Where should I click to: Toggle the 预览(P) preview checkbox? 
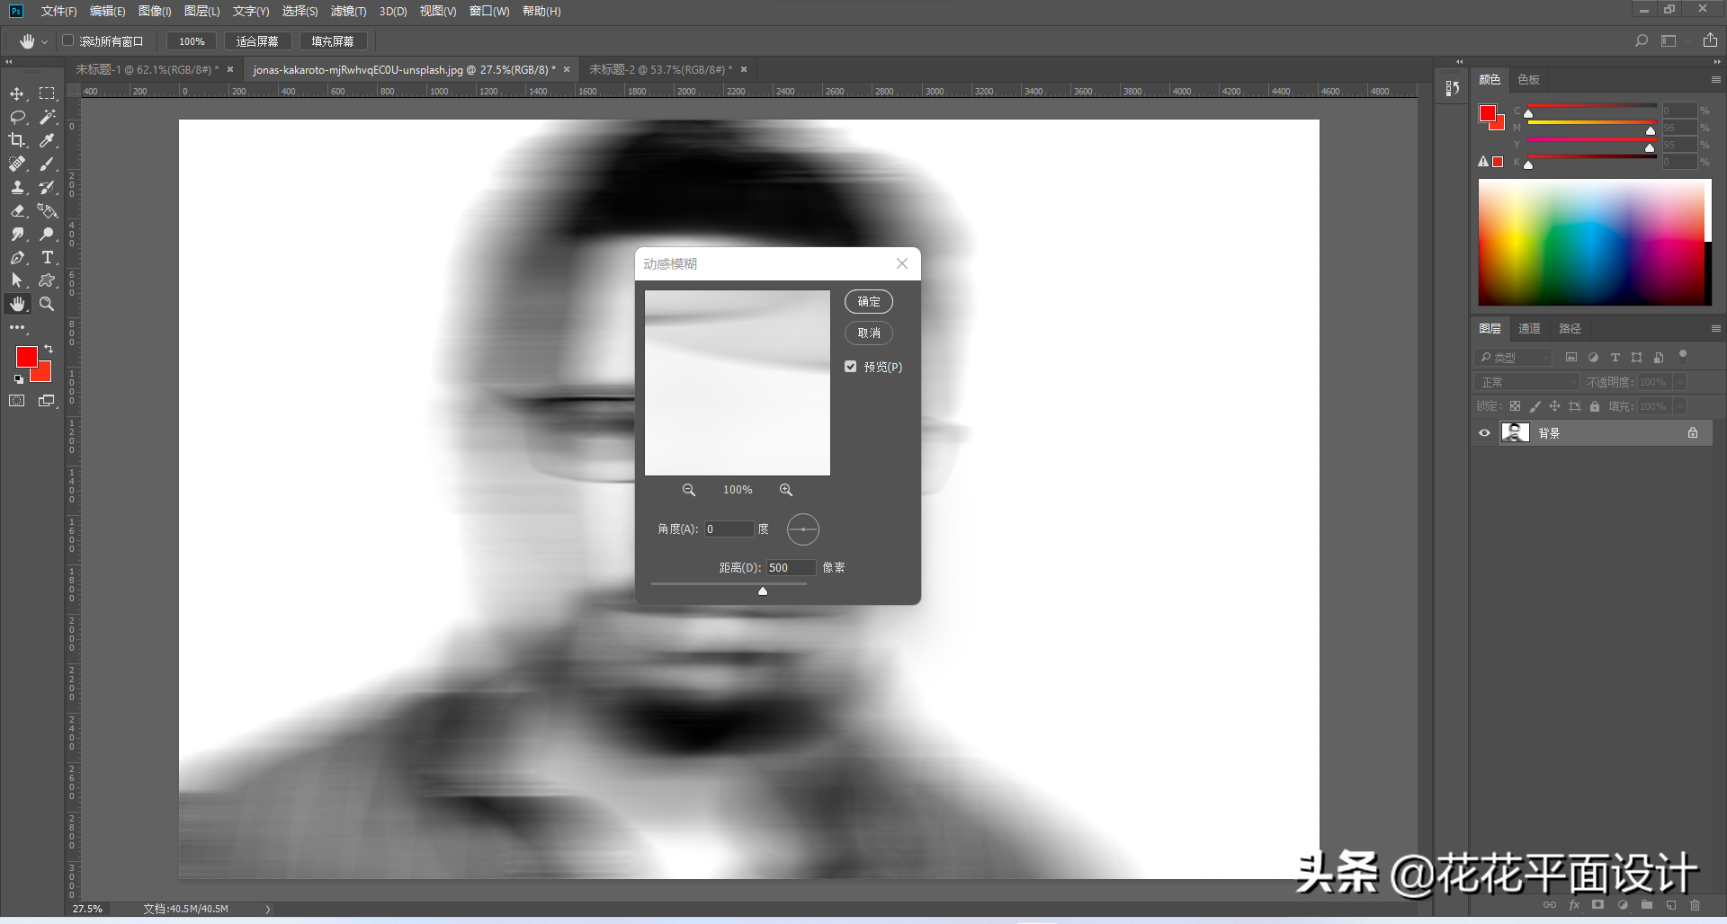pos(851,367)
